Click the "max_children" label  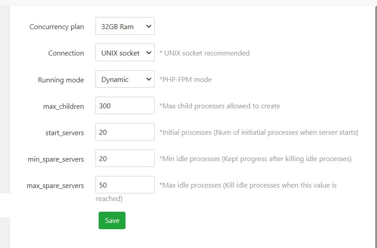(64, 107)
